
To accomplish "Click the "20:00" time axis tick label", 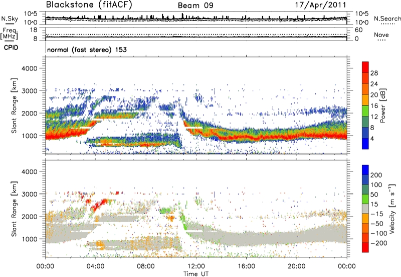I will point(297,266).
